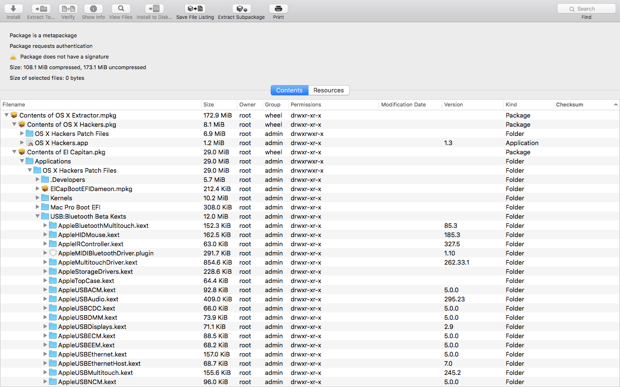Collapse the USB:Bluetooth Beta Kexts folder

37,216
